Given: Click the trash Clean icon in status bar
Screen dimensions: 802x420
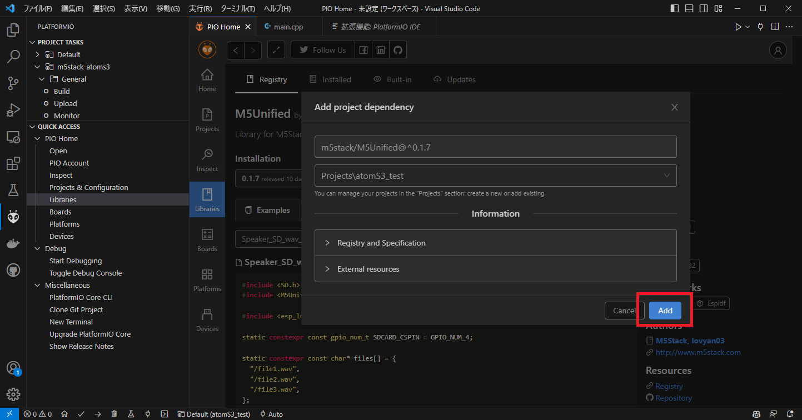Looking at the screenshot, I should click(x=114, y=414).
